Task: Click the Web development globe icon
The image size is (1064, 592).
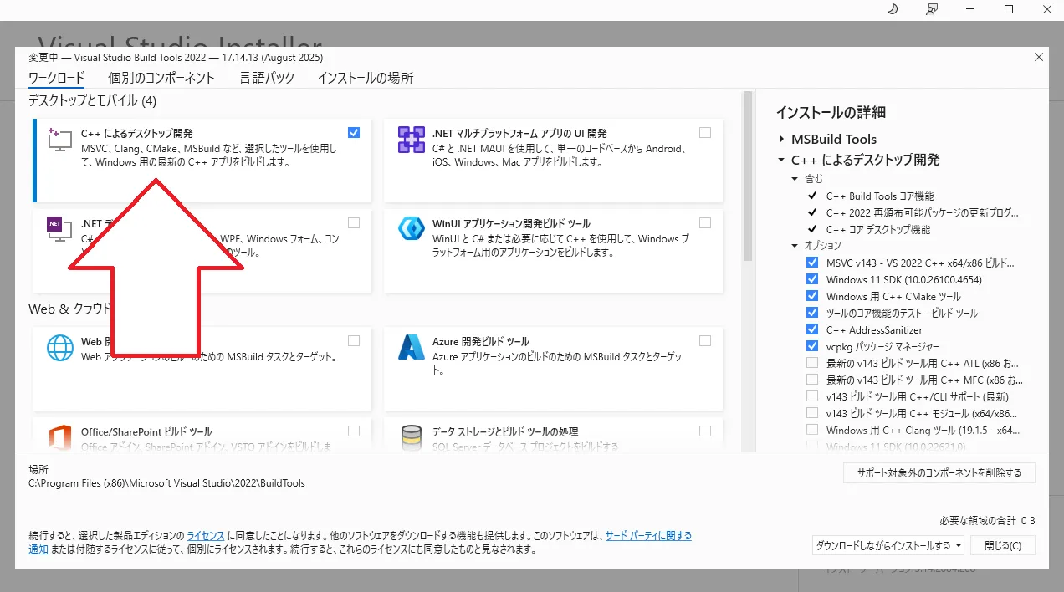Action: pos(59,347)
